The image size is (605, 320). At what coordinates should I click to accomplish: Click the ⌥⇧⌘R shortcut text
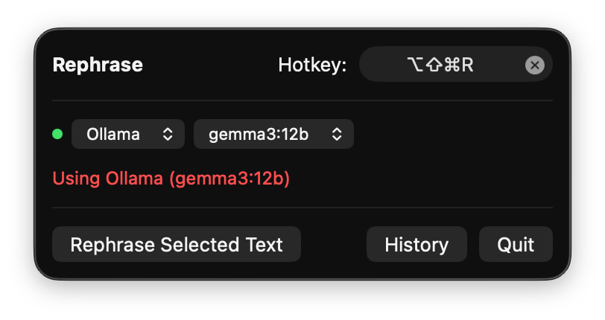[x=440, y=65]
